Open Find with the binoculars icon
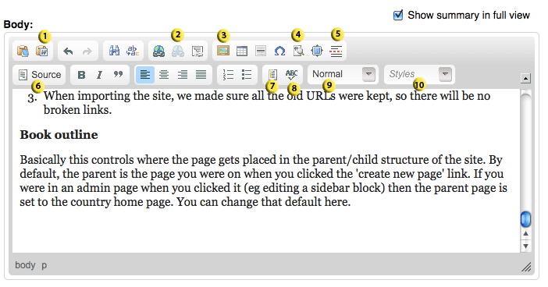This screenshot has width=548, height=287. (114, 51)
